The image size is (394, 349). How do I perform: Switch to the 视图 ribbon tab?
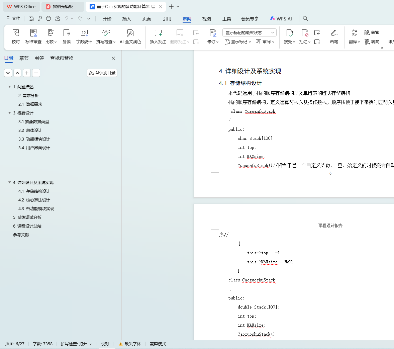207,19
